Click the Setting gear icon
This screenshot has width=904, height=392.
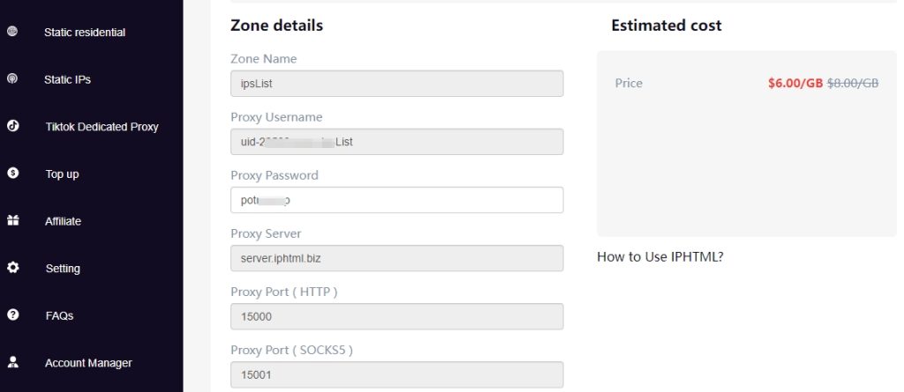(12, 268)
